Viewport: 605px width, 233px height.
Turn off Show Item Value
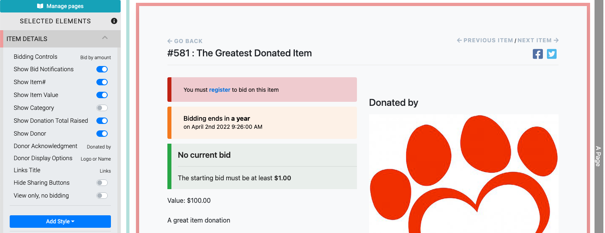coord(102,95)
